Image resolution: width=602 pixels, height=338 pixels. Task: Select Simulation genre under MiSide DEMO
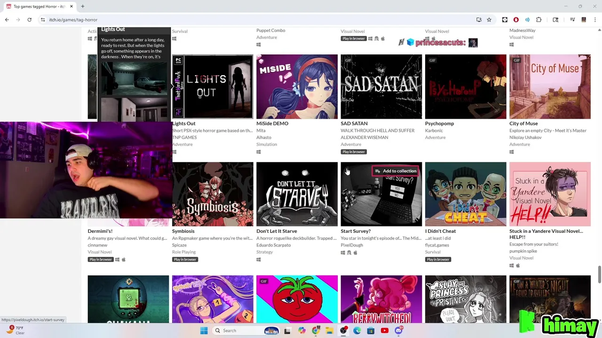[267, 145]
